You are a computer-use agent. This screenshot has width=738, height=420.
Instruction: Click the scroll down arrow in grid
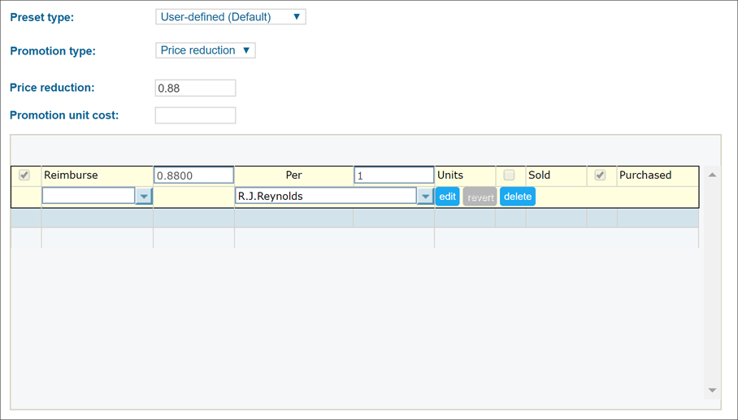[x=712, y=391]
